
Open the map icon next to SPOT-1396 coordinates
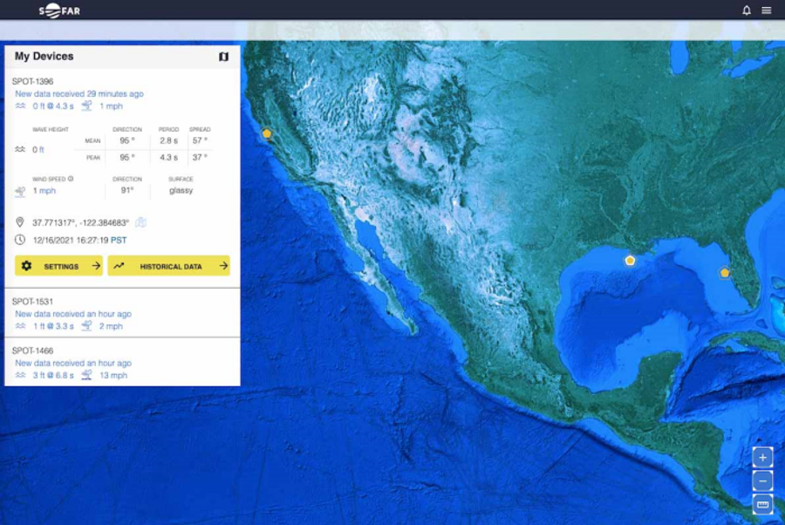click(139, 222)
